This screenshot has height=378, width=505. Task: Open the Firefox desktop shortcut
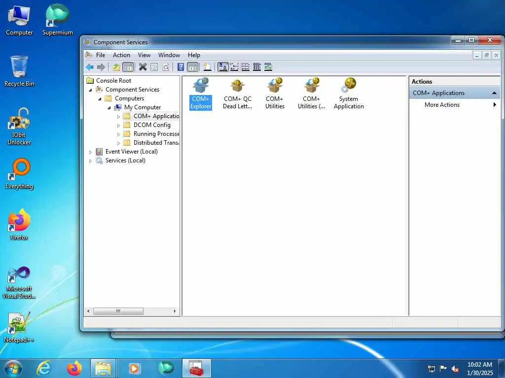click(19, 224)
